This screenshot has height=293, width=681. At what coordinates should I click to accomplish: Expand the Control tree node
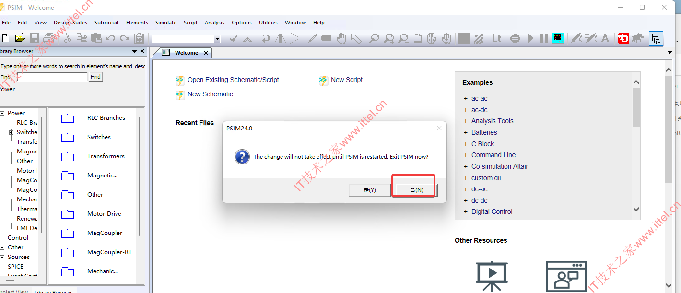coord(2,238)
